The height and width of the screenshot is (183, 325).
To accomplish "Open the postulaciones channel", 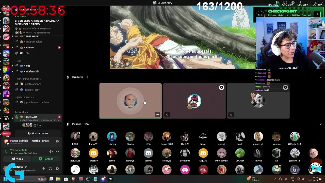I will coord(38,84).
